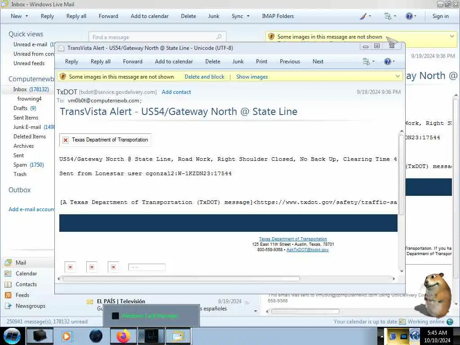Select the Drafts folder
The image size is (460, 345).
point(25,108)
